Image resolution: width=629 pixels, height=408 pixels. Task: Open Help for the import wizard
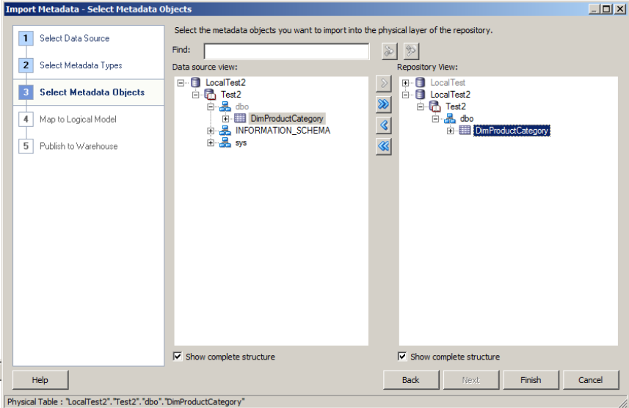[x=40, y=380]
